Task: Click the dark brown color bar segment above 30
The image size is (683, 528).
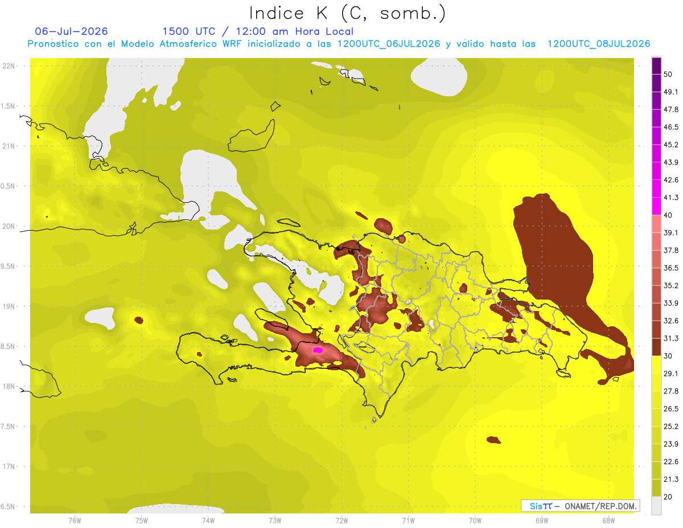Action: pyautogui.click(x=656, y=347)
